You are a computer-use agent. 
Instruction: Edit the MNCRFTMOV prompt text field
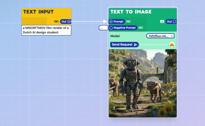[46, 30]
